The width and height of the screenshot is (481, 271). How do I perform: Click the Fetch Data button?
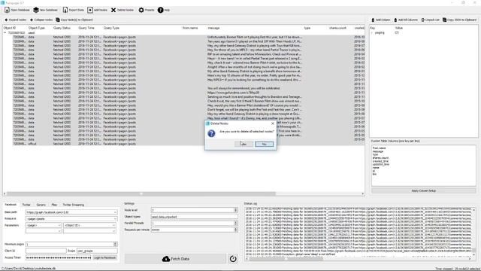pos(175,259)
